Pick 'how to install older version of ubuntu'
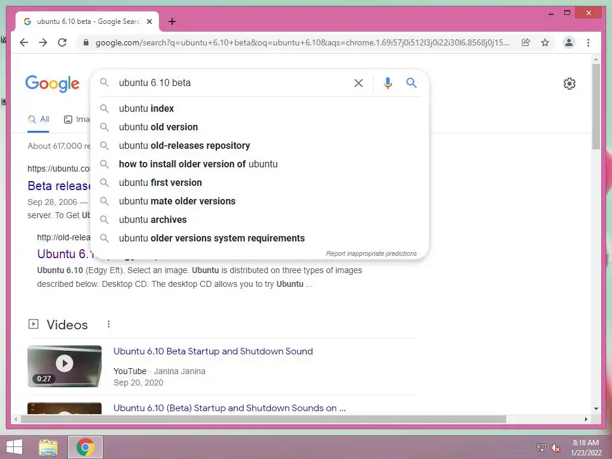The width and height of the screenshot is (612, 459). click(x=259, y=164)
